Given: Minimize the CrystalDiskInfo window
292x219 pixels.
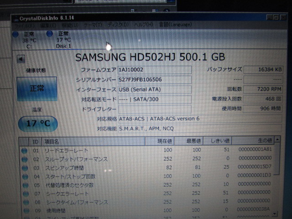Looking at the screenshot, I should tap(270, 18).
